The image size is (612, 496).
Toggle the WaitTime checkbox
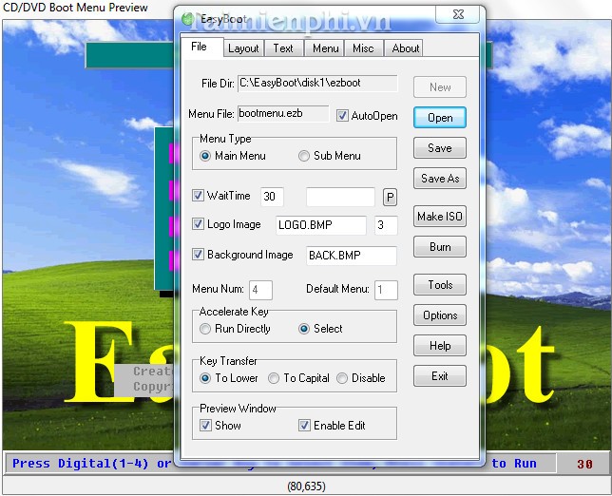tap(198, 195)
